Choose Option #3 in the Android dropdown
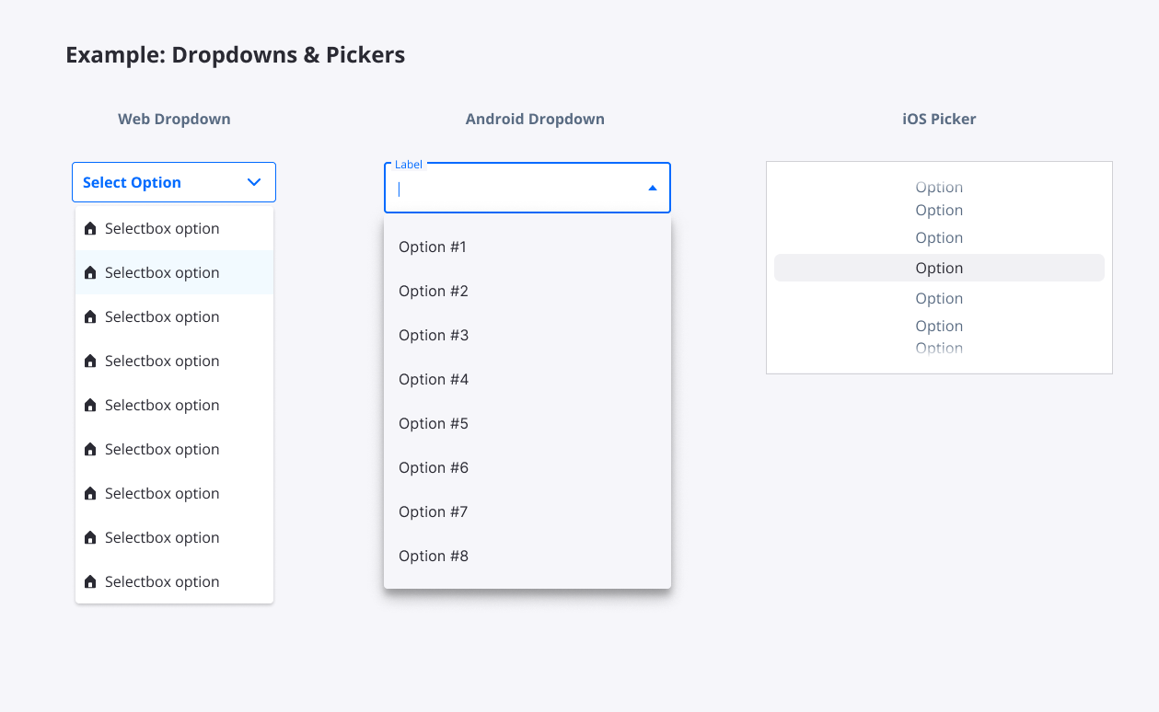 tap(527, 335)
